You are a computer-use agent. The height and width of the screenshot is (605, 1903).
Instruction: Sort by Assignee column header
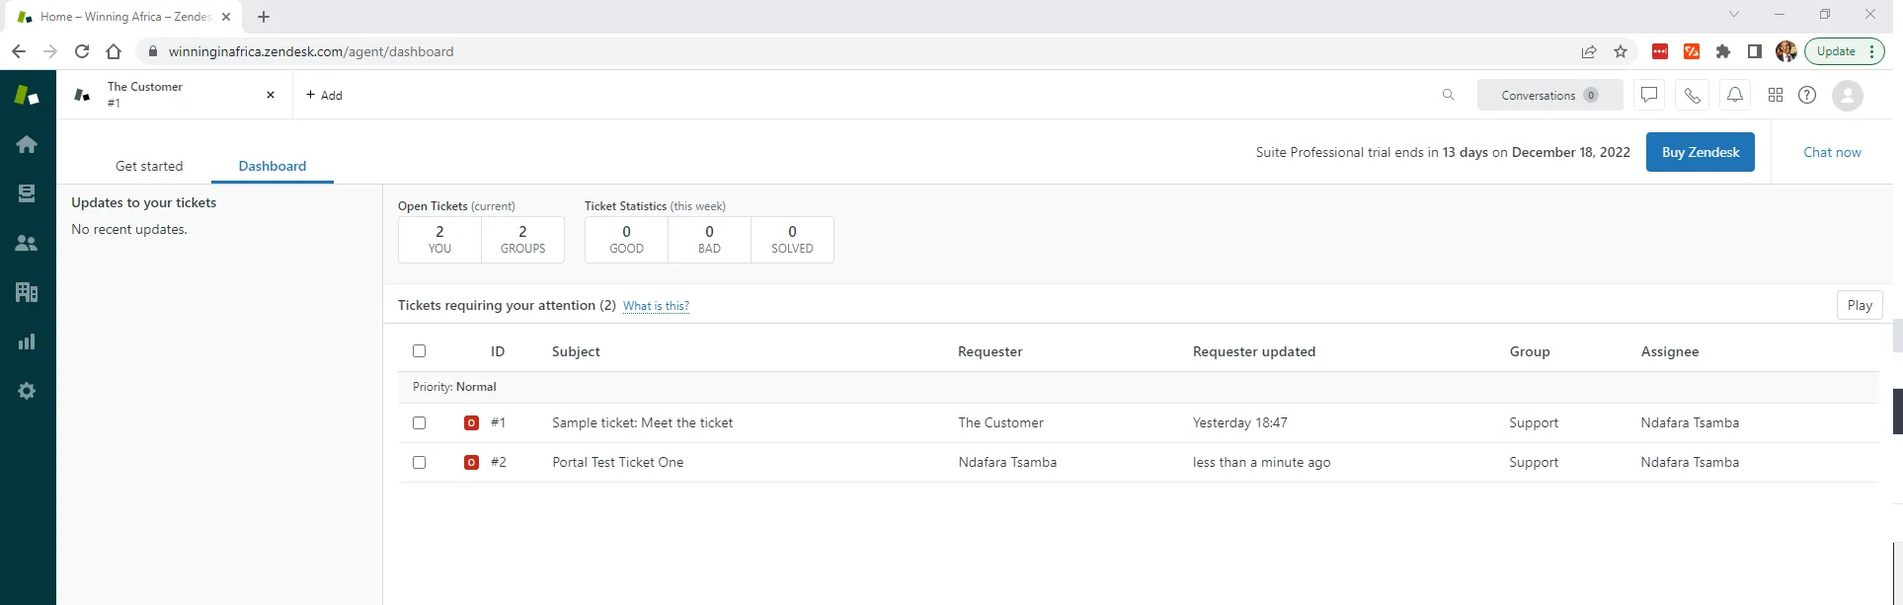pos(1669,351)
